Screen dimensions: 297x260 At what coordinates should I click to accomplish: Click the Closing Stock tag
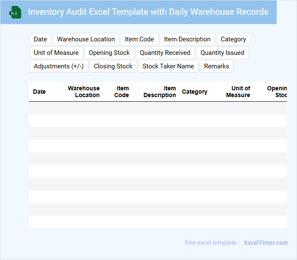(113, 66)
